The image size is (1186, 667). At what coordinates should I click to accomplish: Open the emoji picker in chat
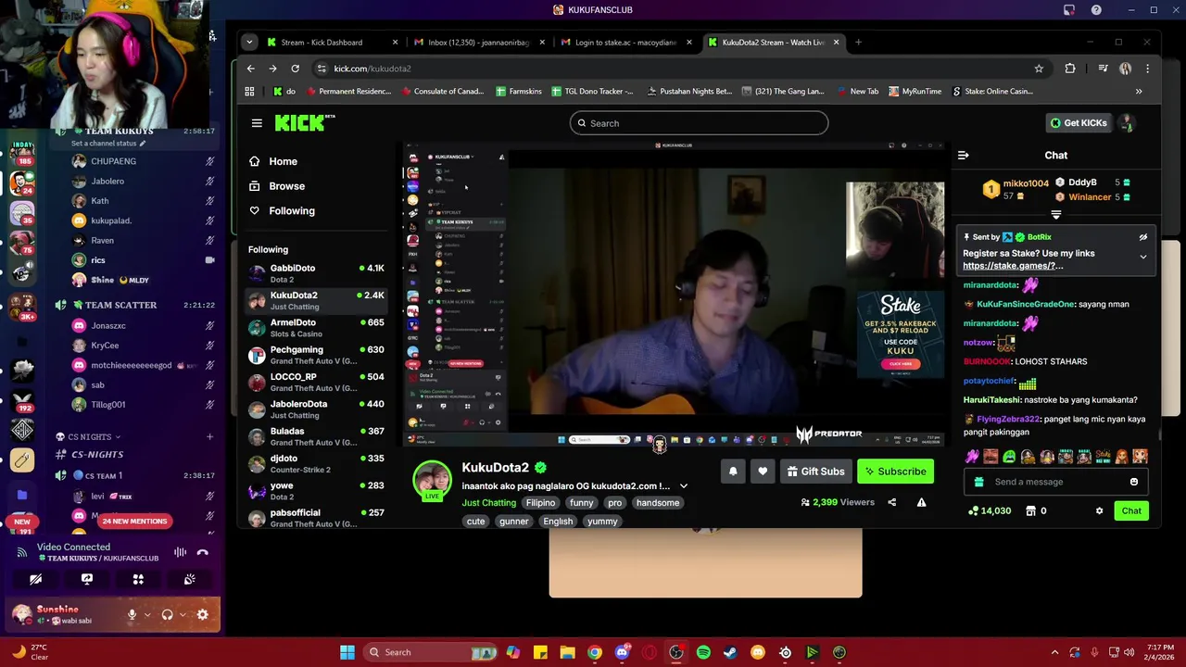coord(1133,482)
